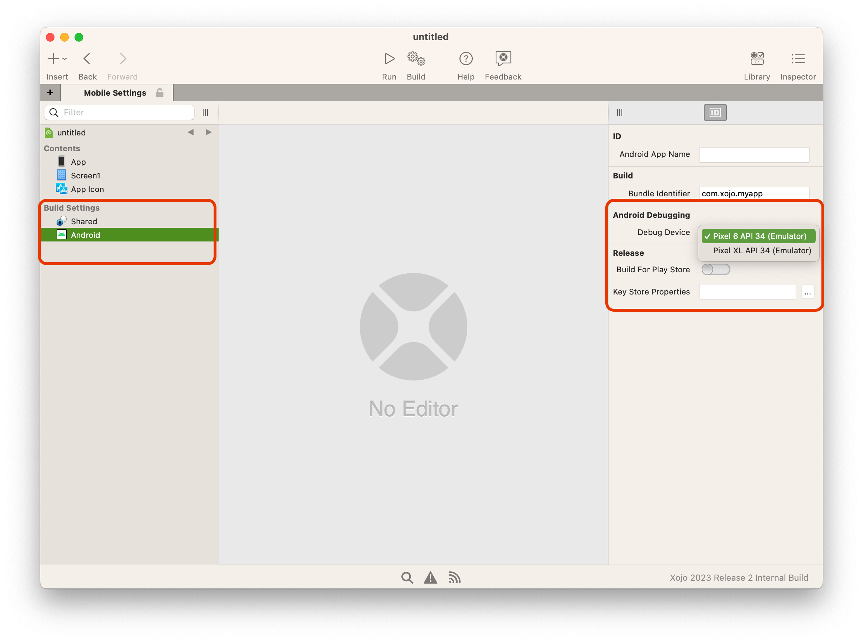Click the Debug Device label
Screen dimensions: 863x642
pyautogui.click(x=663, y=233)
